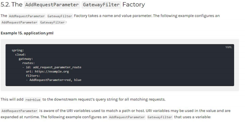Click the section heading '5.2. The AddRequestParameter GatewayFilter Factory'
The width and height of the screenshot is (245, 126).
[73, 4]
